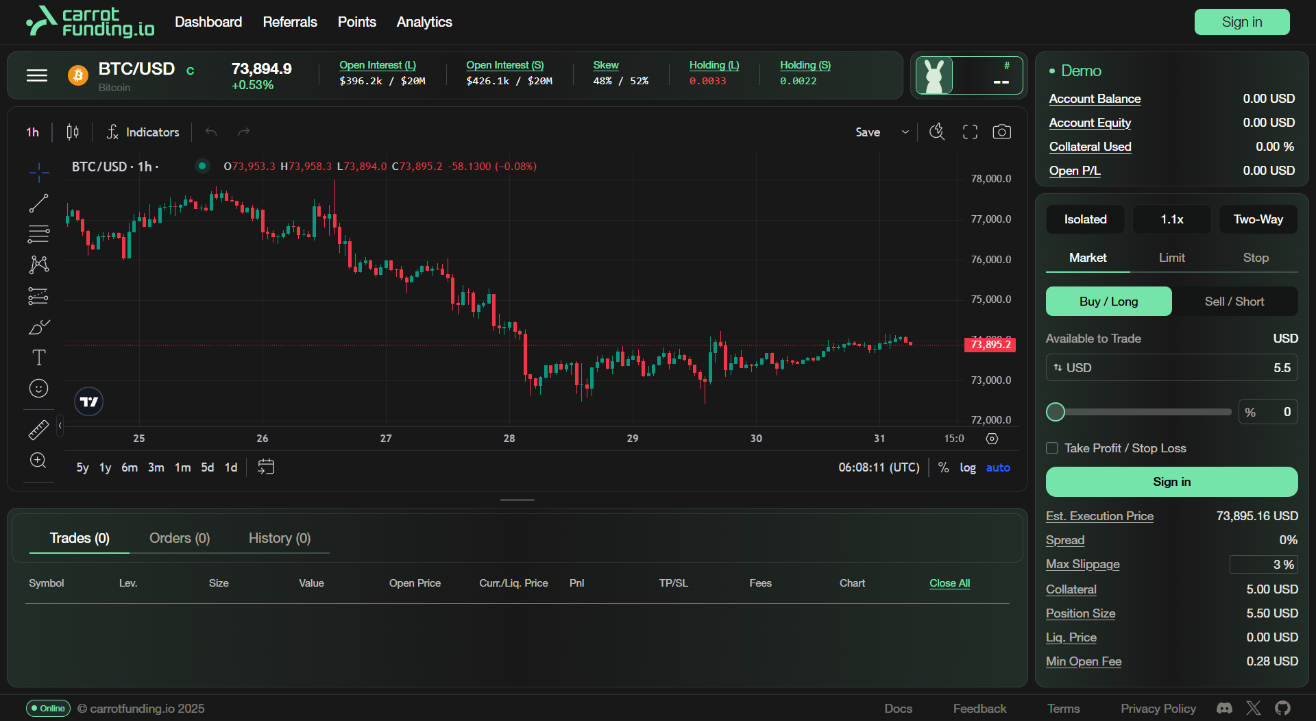
Task: Open the 06:08:11 (UTC) timezone menu
Action: tap(879, 467)
